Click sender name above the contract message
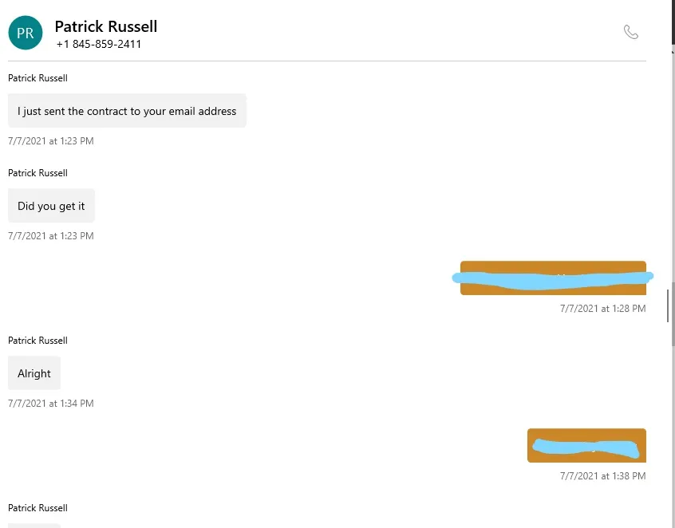The width and height of the screenshot is (675, 528). (37, 78)
